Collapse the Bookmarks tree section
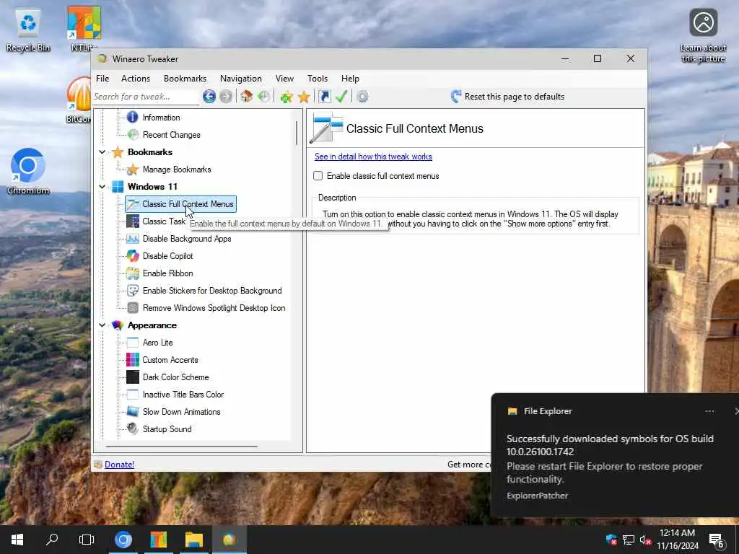Viewport: 739px width, 554px height. point(102,152)
